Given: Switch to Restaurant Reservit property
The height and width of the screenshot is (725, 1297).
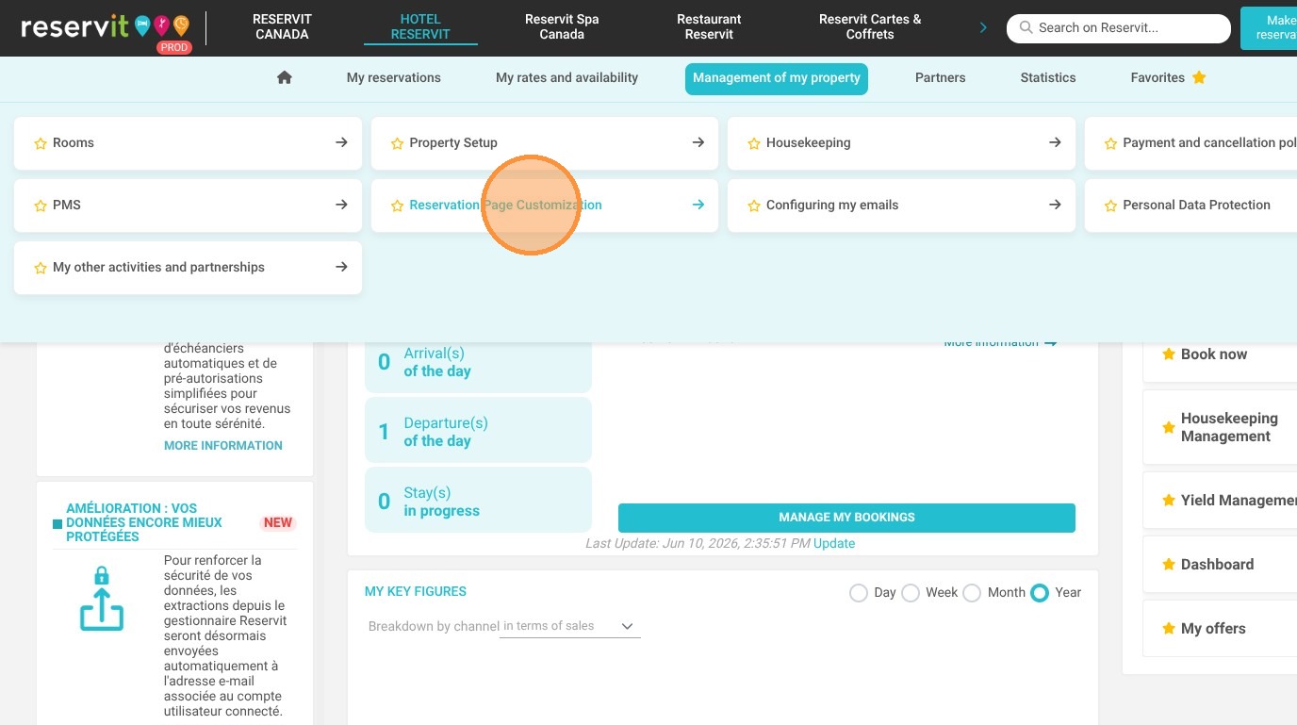Looking at the screenshot, I should (x=709, y=26).
